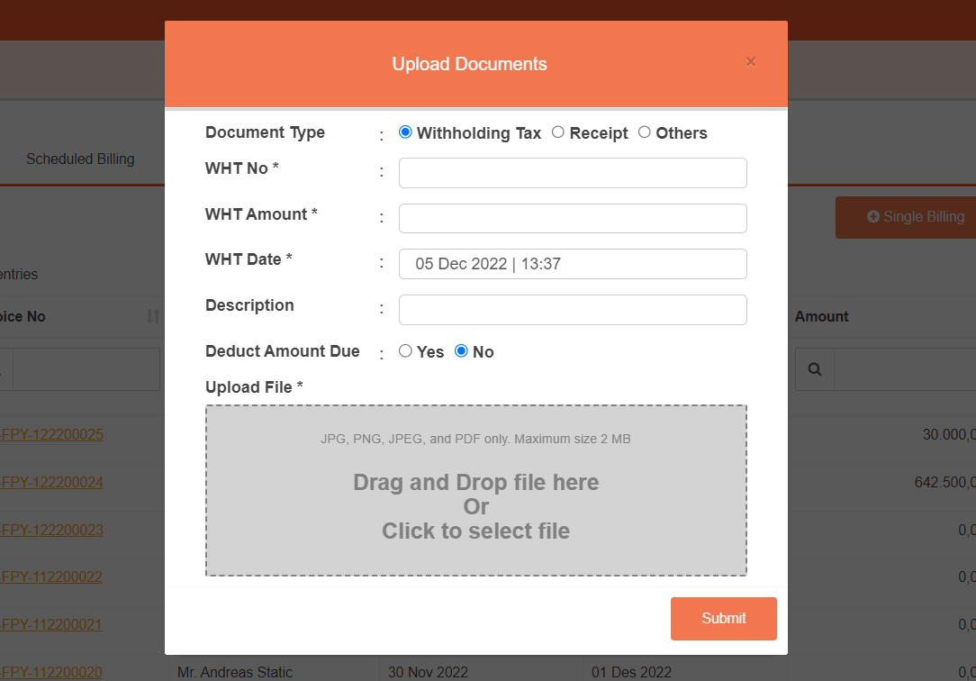The image size is (976, 681).
Task: Focus the WHT Amount text box
Action: point(573,218)
